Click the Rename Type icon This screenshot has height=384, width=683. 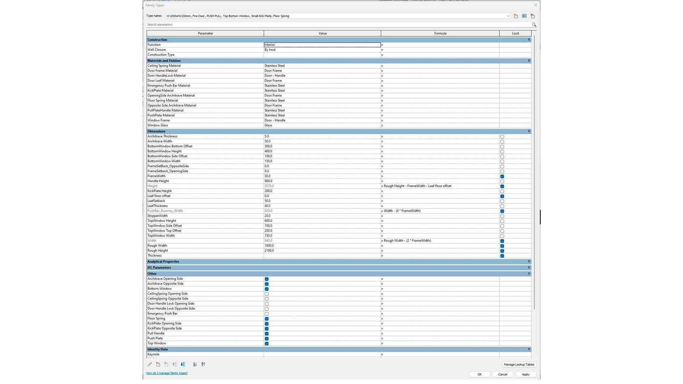tap(524, 16)
